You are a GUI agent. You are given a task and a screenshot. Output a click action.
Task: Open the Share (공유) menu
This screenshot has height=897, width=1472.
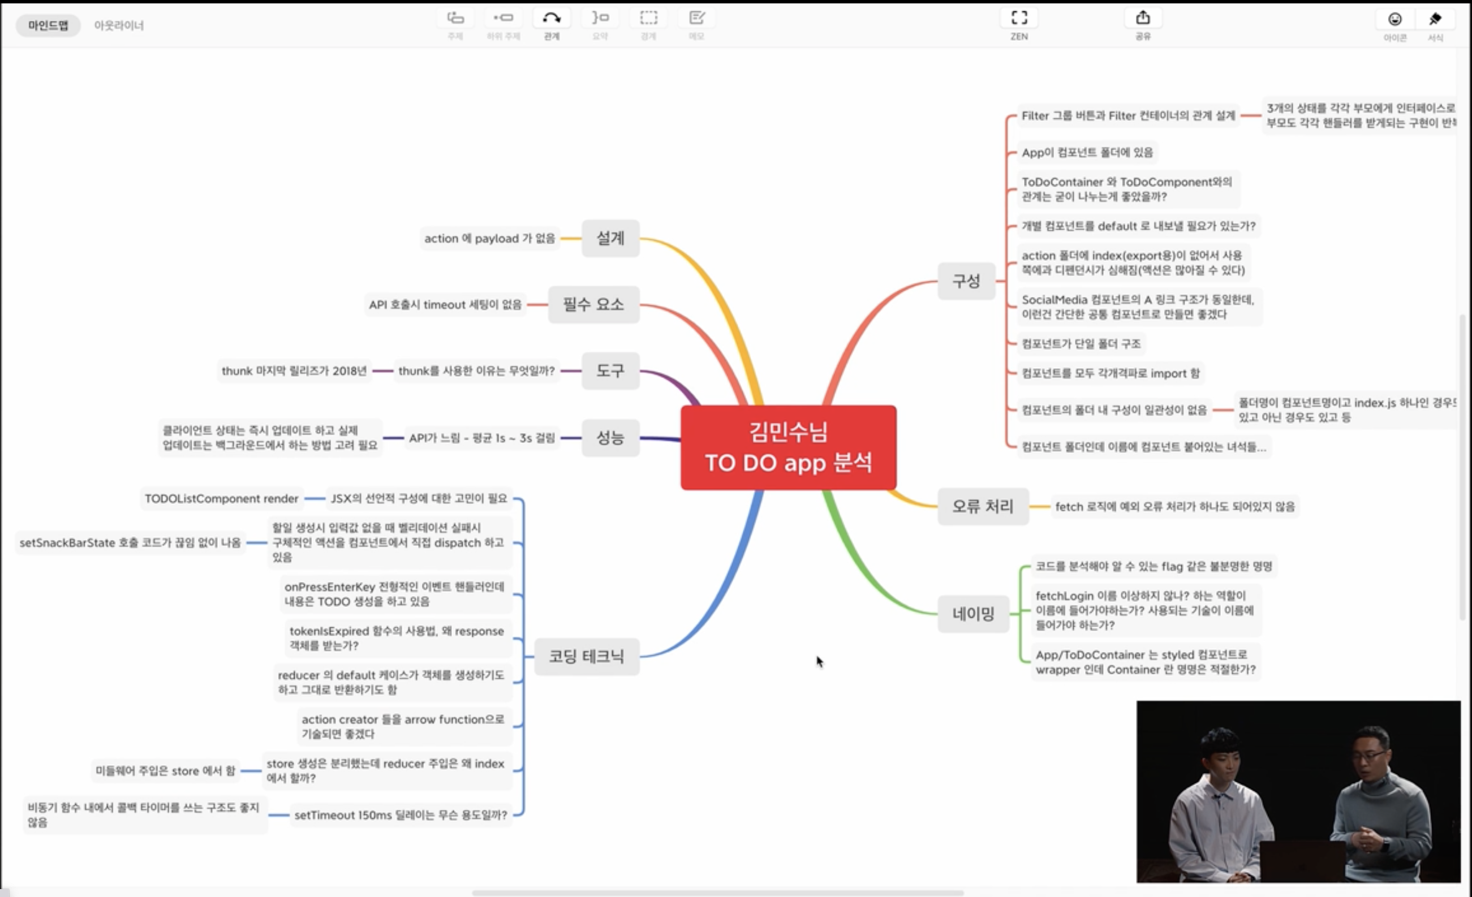1142,19
